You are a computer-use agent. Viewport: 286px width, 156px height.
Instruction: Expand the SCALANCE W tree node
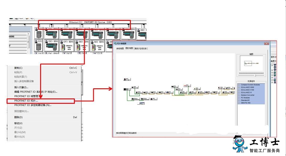(239, 93)
